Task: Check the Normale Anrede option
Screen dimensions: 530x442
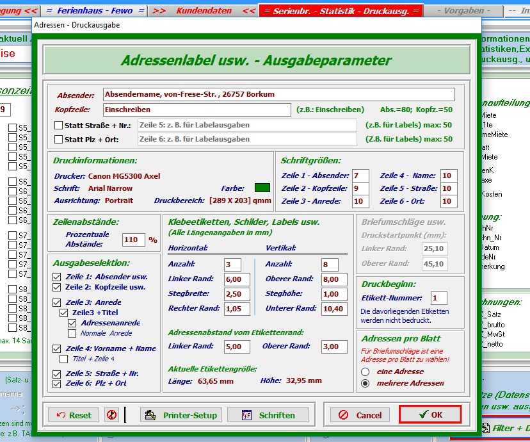Action: pyautogui.click(x=72, y=333)
